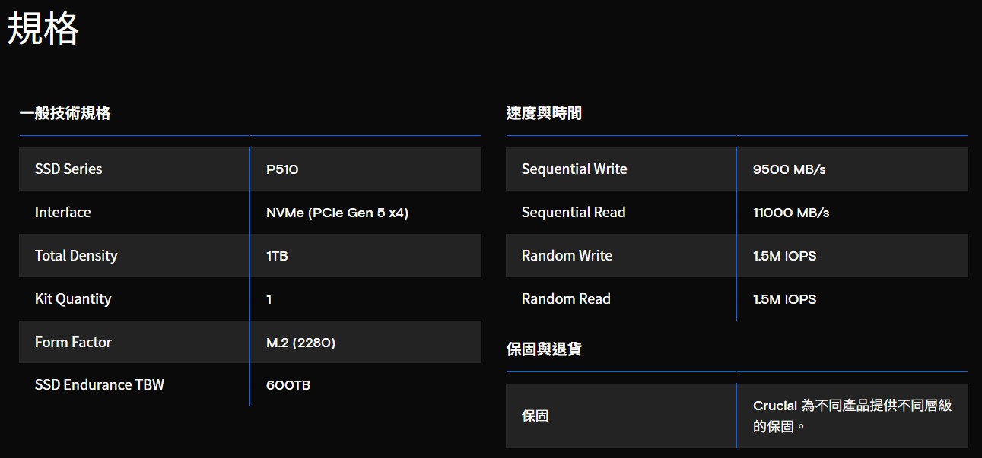
Task: Select the 速度與時間 section heading
Action: (545, 113)
